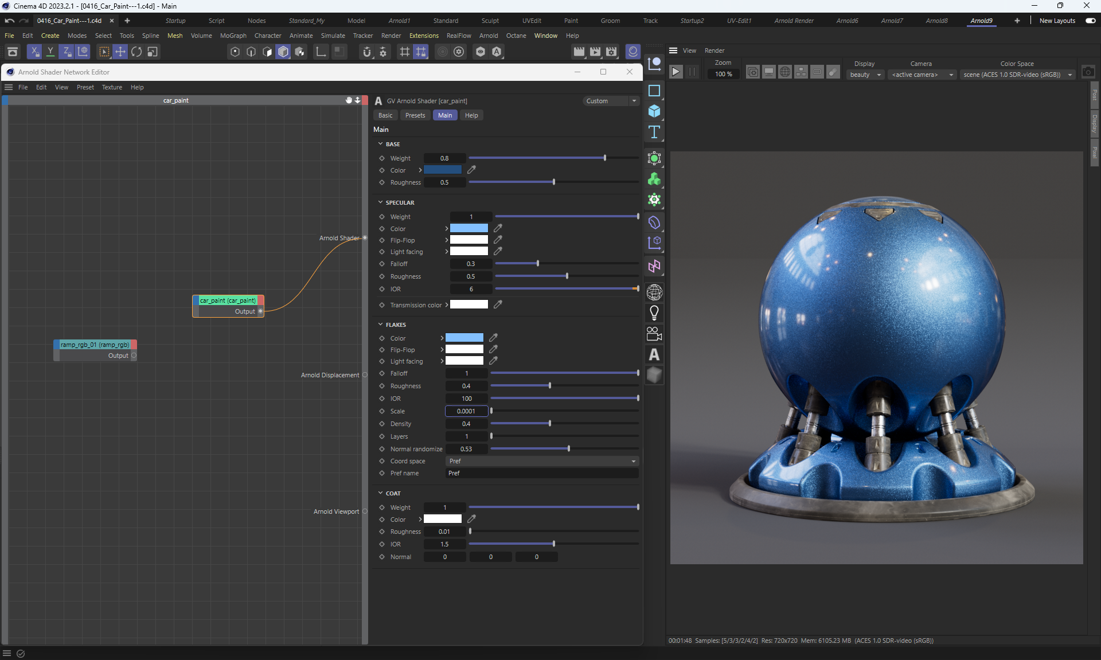Select the Rotate tool icon
This screenshot has height=660, width=1101.
[x=136, y=52]
